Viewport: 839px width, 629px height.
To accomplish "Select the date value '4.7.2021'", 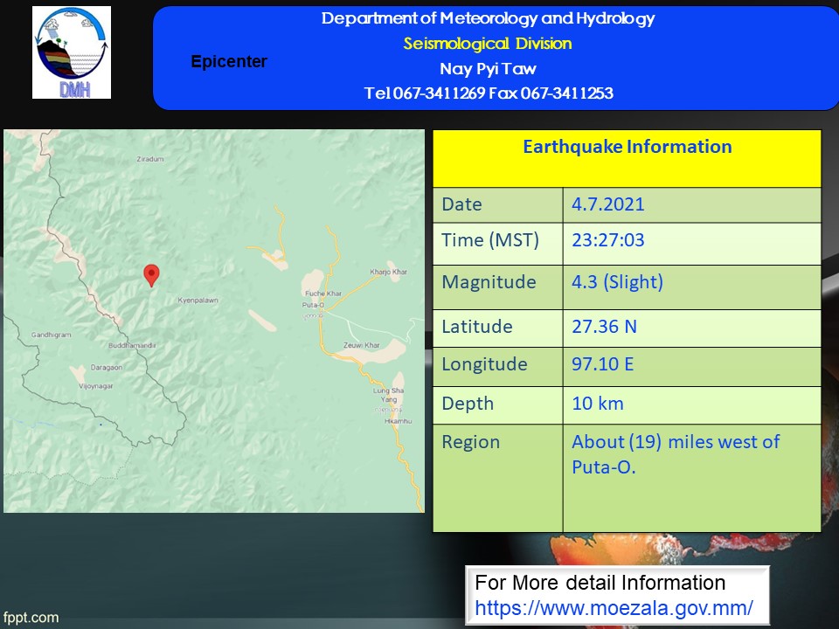I will coord(608,204).
